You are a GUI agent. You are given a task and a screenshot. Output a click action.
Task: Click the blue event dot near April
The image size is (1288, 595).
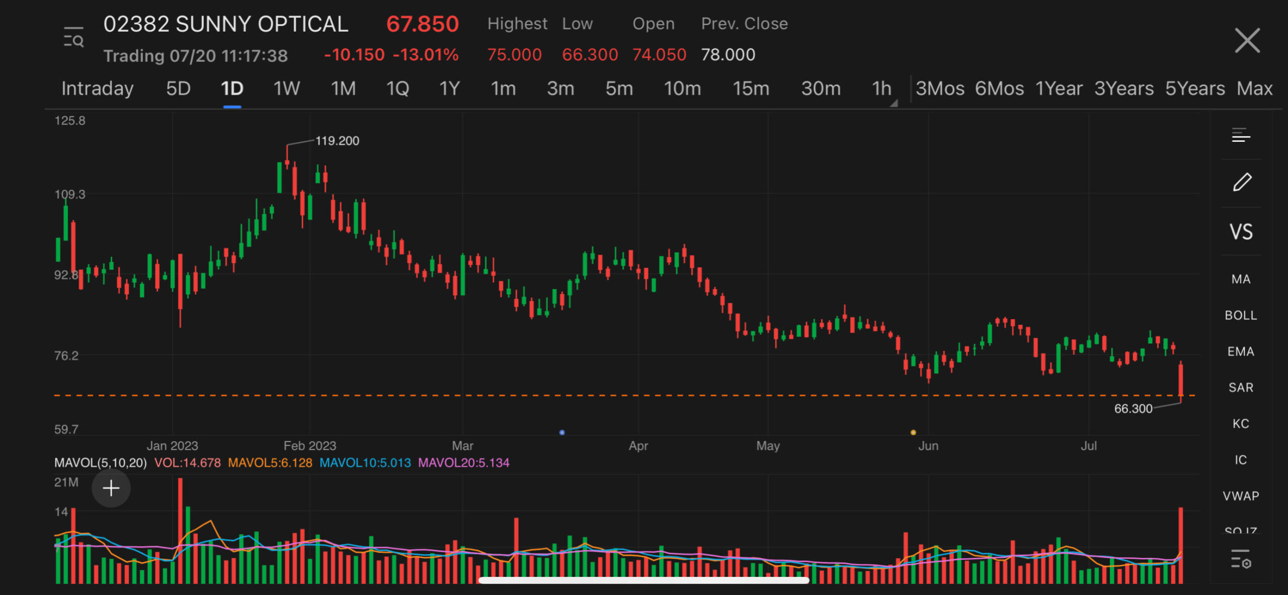(562, 433)
